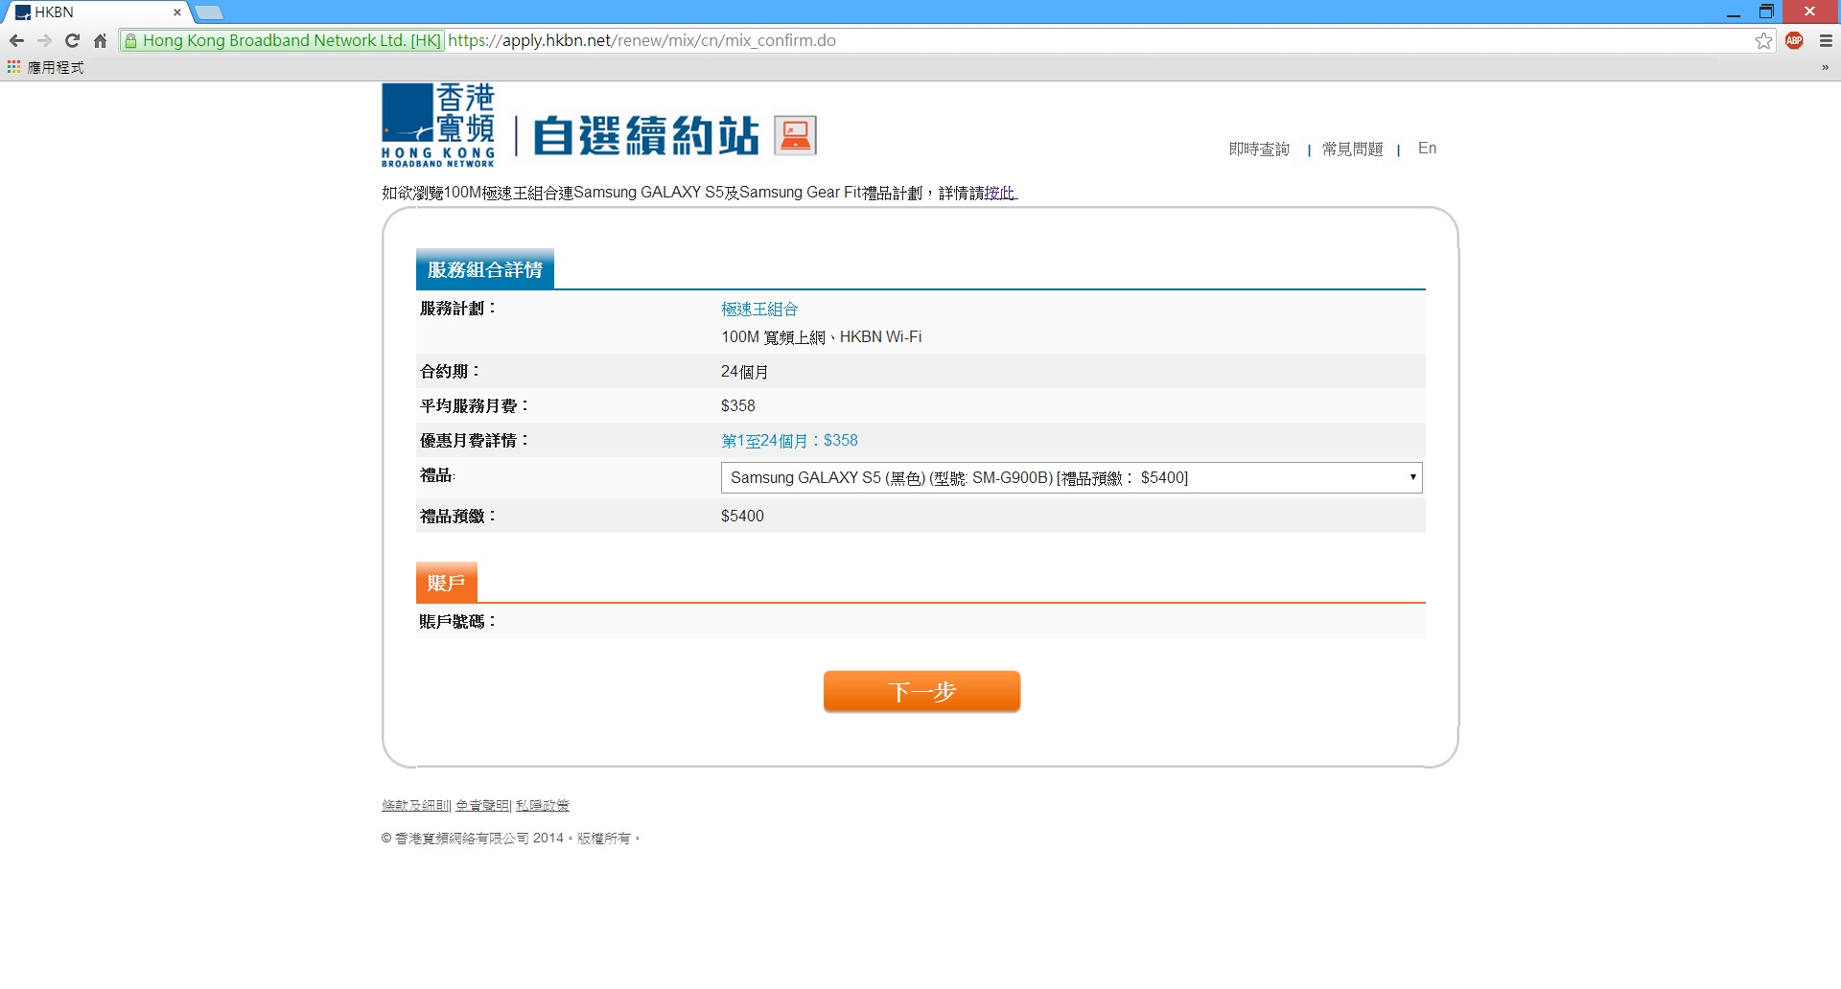The height and width of the screenshot is (989, 1841).
Task: Expand the gift selection dropdown
Action: (x=1070, y=477)
